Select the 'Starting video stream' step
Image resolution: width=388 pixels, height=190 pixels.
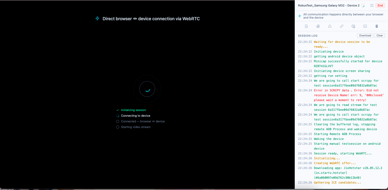coord(136,127)
